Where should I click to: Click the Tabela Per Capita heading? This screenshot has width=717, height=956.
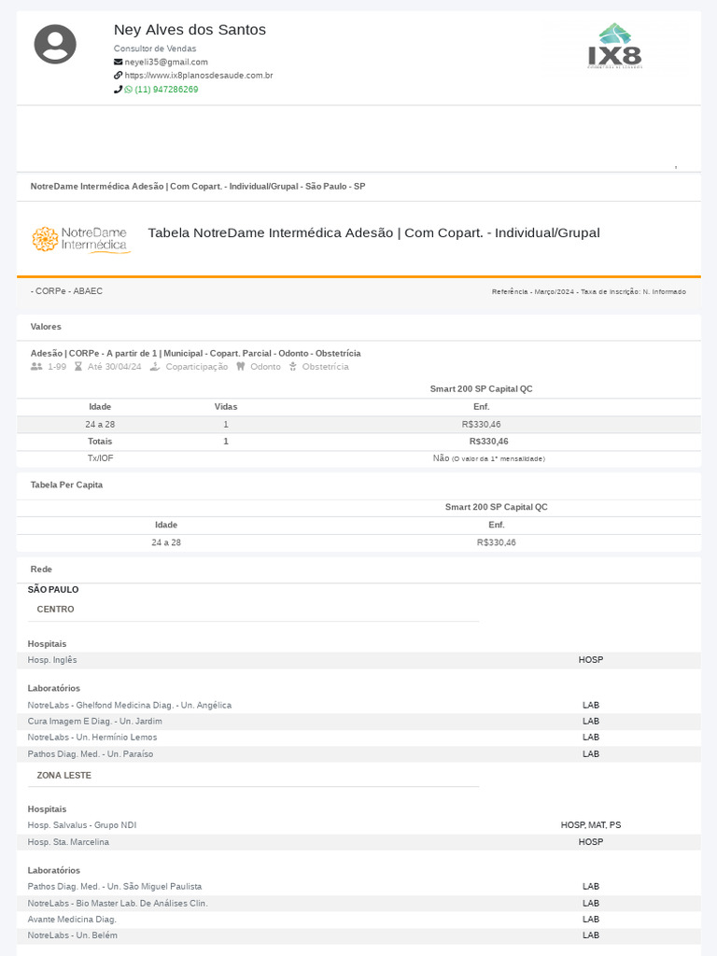(x=66, y=485)
